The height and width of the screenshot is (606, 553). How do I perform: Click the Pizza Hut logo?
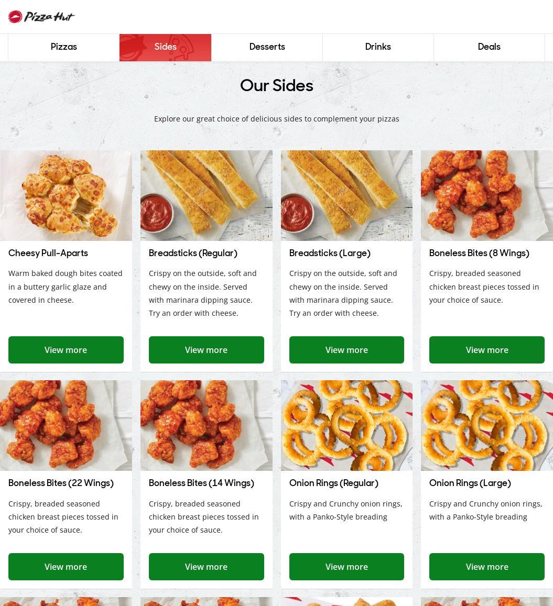[x=41, y=17]
